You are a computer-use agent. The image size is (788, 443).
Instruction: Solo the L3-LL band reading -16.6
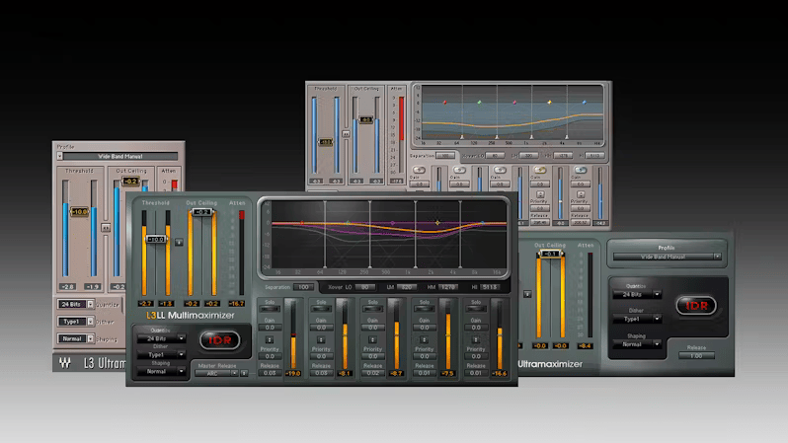[476, 309]
